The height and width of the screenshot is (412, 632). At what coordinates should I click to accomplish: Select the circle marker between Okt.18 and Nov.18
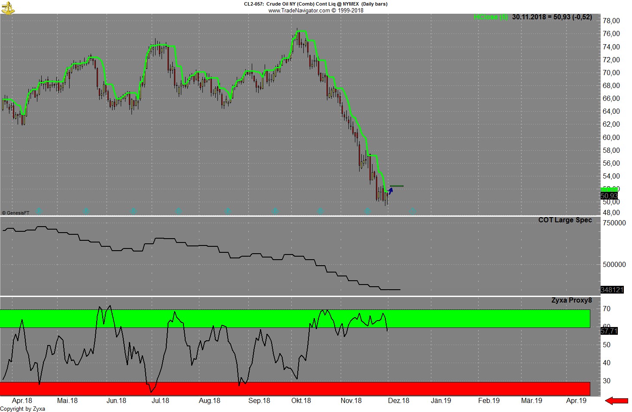320,211
